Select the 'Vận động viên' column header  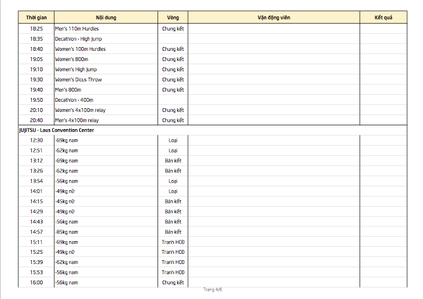tap(274, 17)
